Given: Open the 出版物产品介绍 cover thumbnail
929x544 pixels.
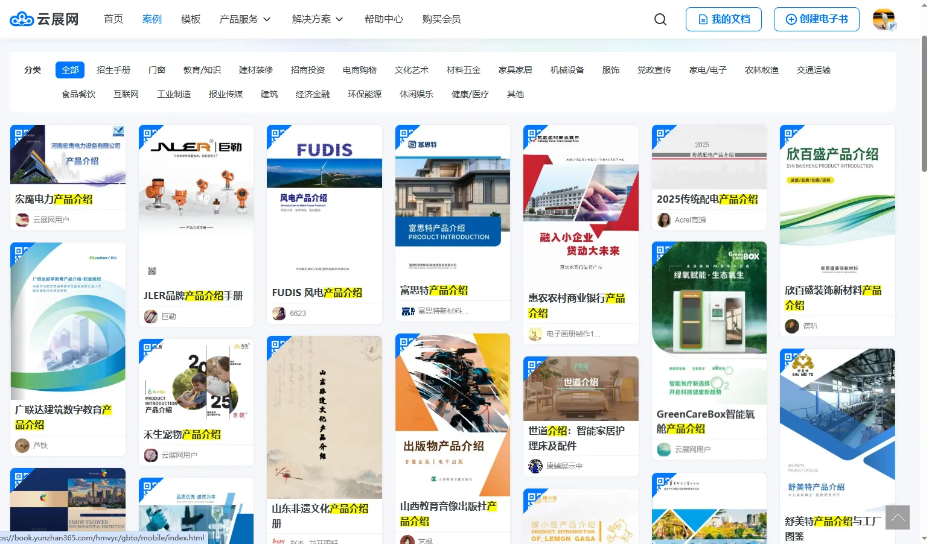Looking at the screenshot, I should [452, 415].
